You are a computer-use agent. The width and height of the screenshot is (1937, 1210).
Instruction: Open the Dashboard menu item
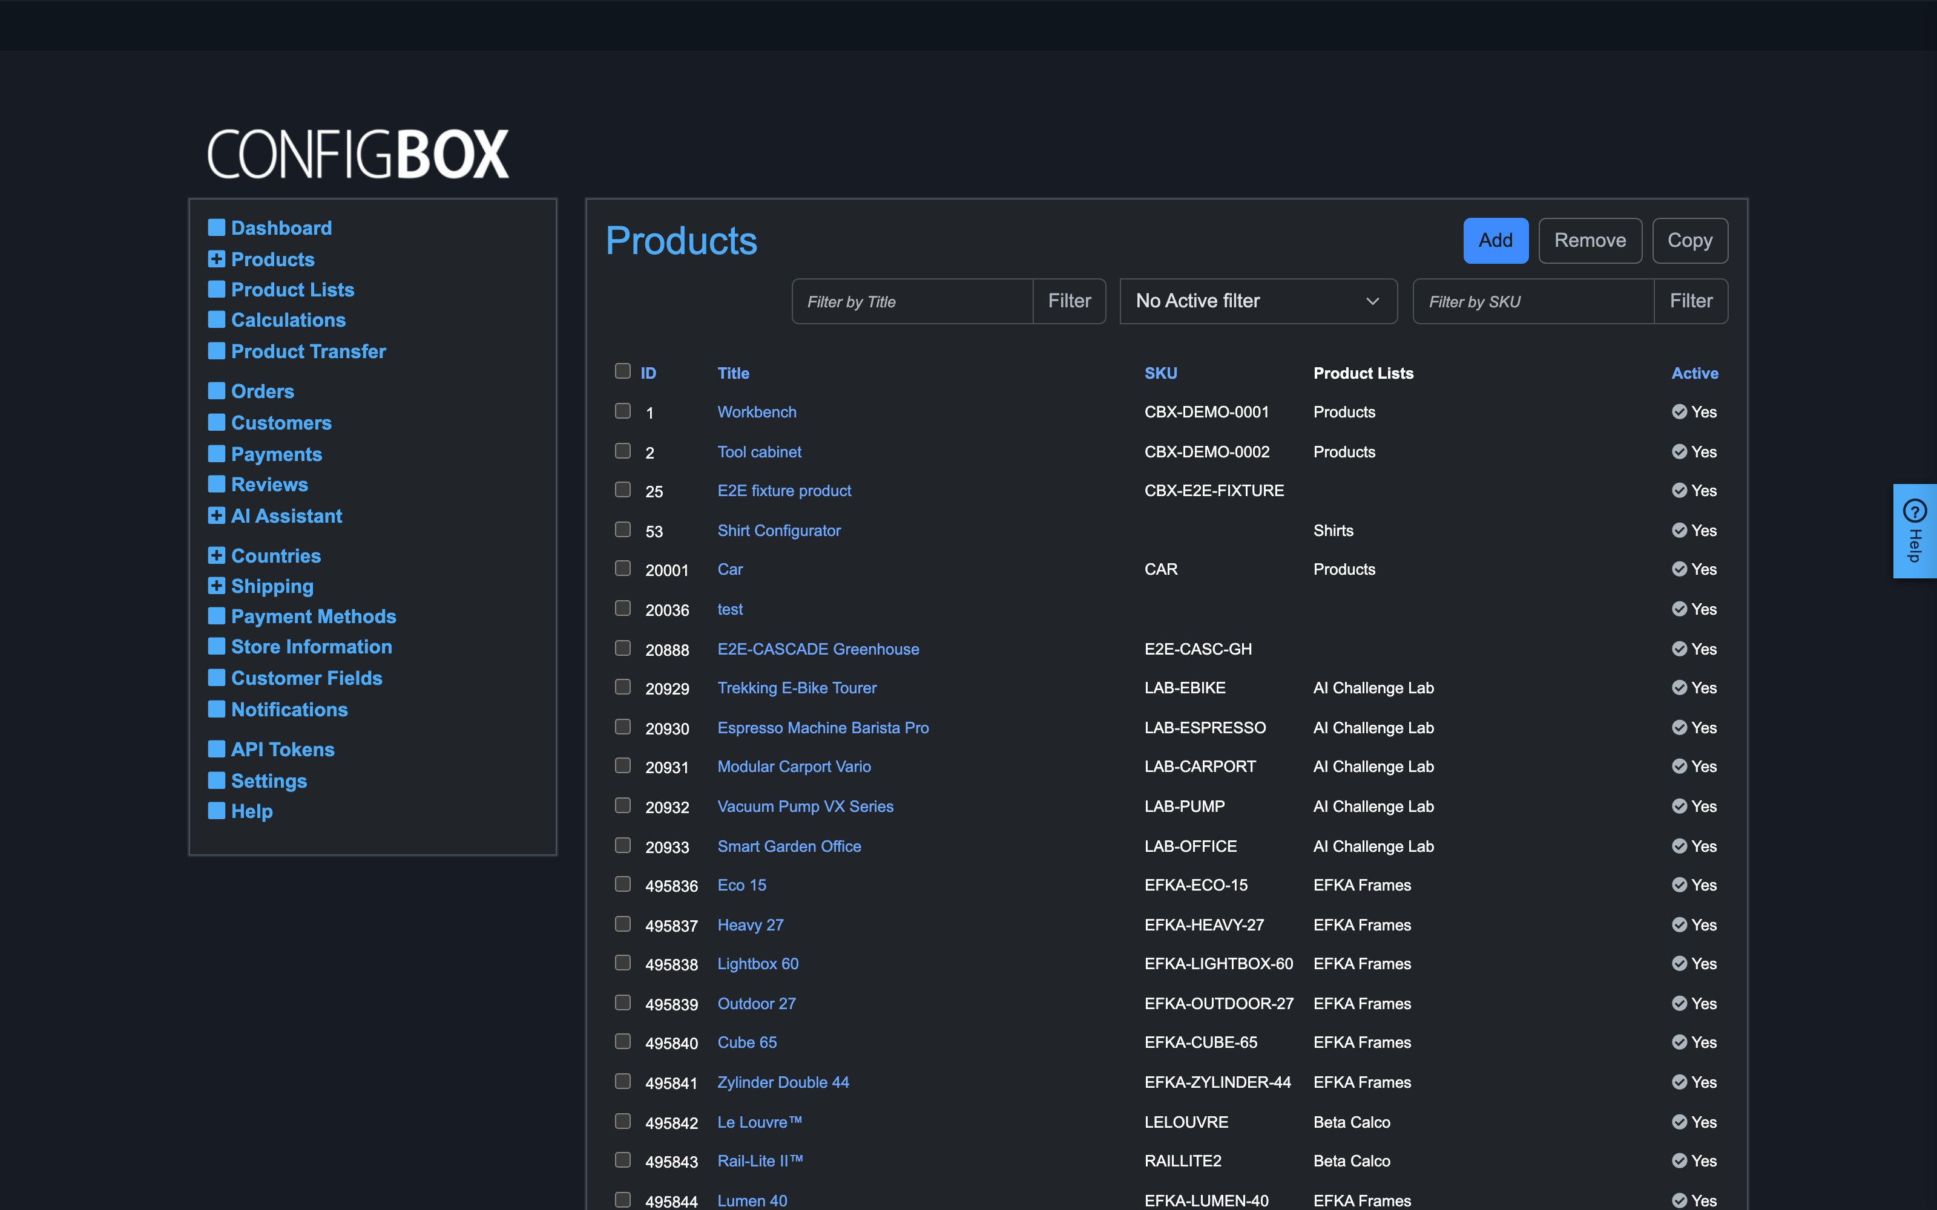point(281,228)
